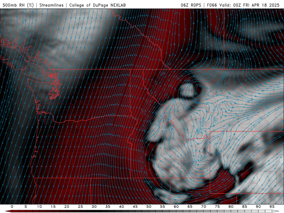Click the colorbar label "40"
This screenshot has width=284, height=213.
point(121,207)
